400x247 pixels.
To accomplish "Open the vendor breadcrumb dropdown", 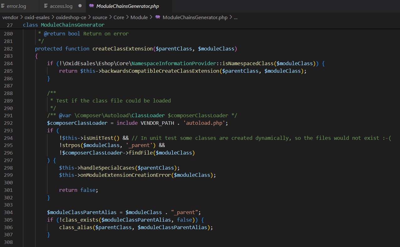I will coord(10,17).
